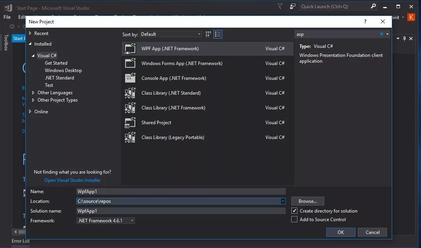Switch to medium icons list view
This screenshot has width=421, height=248.
pos(218,34)
